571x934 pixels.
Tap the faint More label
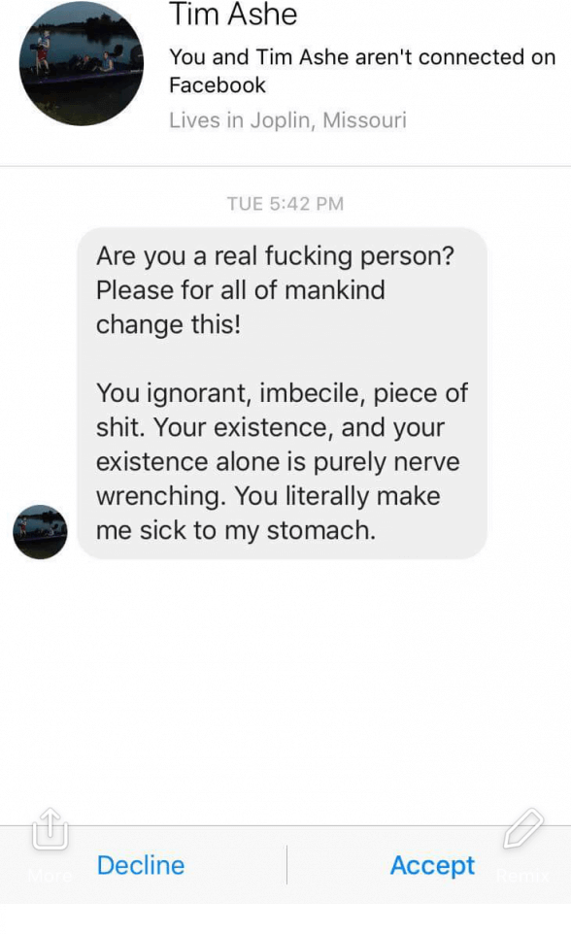tap(50, 875)
